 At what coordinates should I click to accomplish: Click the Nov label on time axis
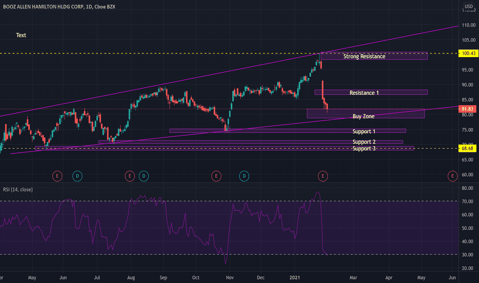[230, 278]
